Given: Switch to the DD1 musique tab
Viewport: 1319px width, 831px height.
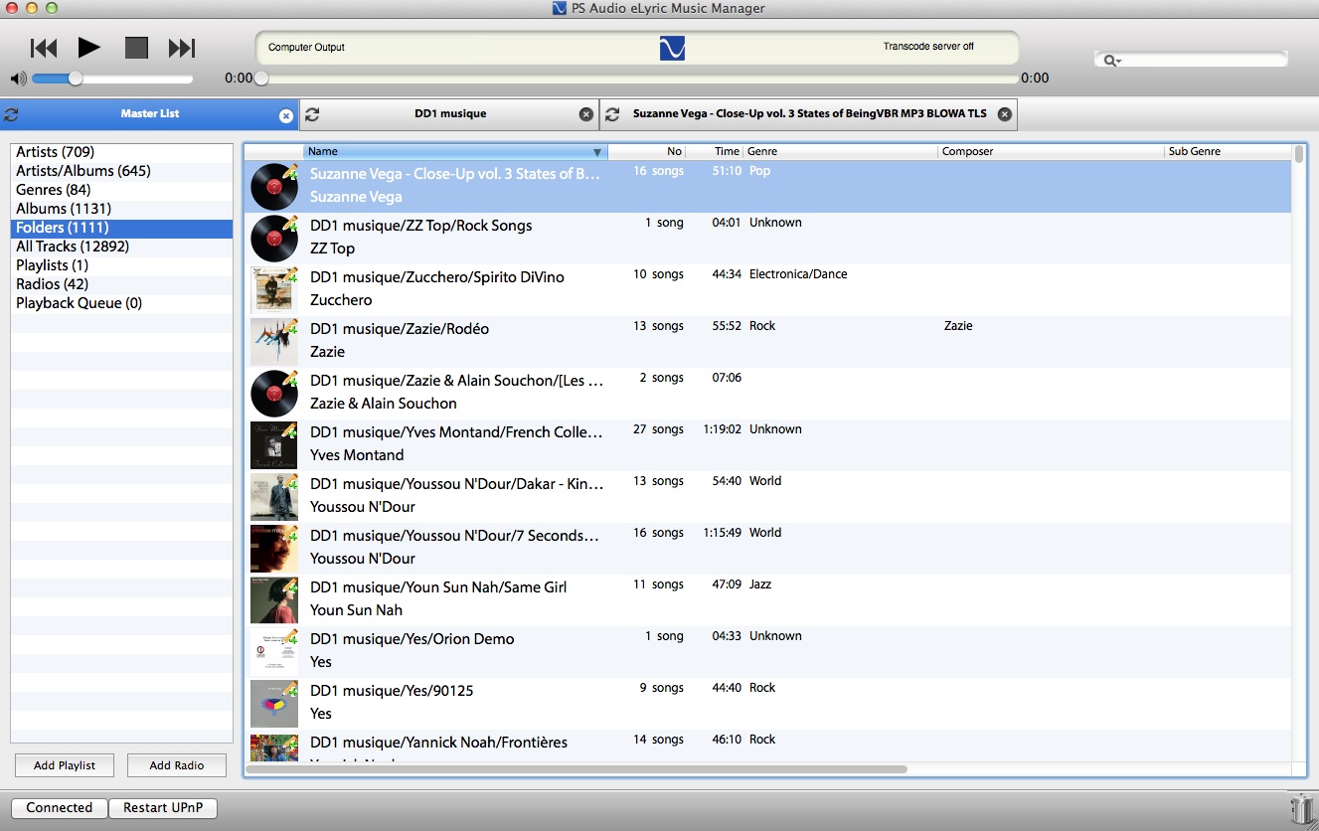Looking at the screenshot, I should pos(449,114).
